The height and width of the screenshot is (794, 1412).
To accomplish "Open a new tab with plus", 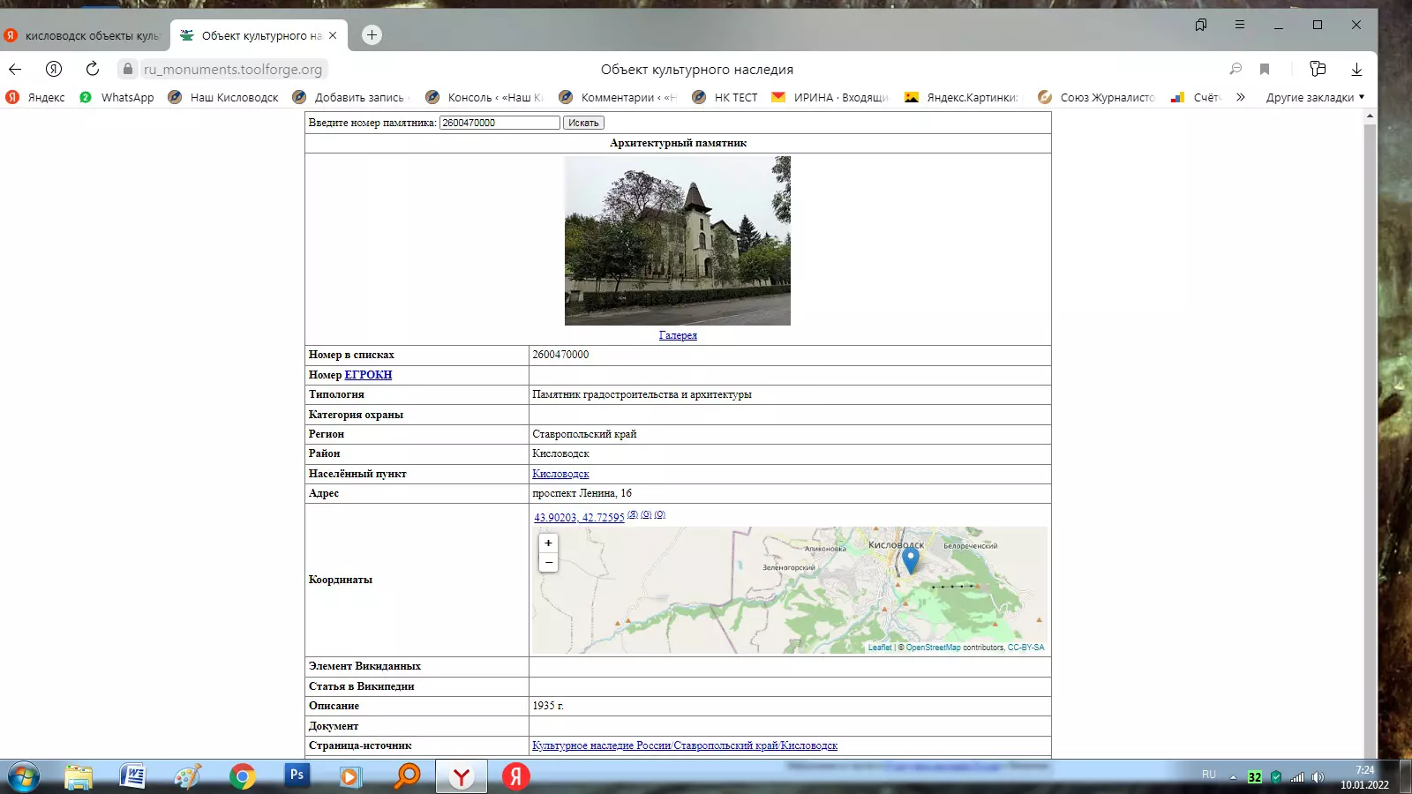I will [x=372, y=35].
